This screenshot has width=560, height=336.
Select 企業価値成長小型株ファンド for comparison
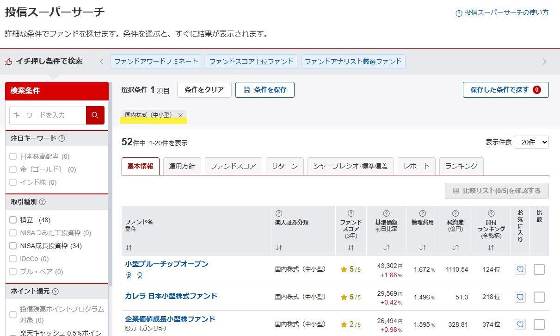click(x=539, y=324)
